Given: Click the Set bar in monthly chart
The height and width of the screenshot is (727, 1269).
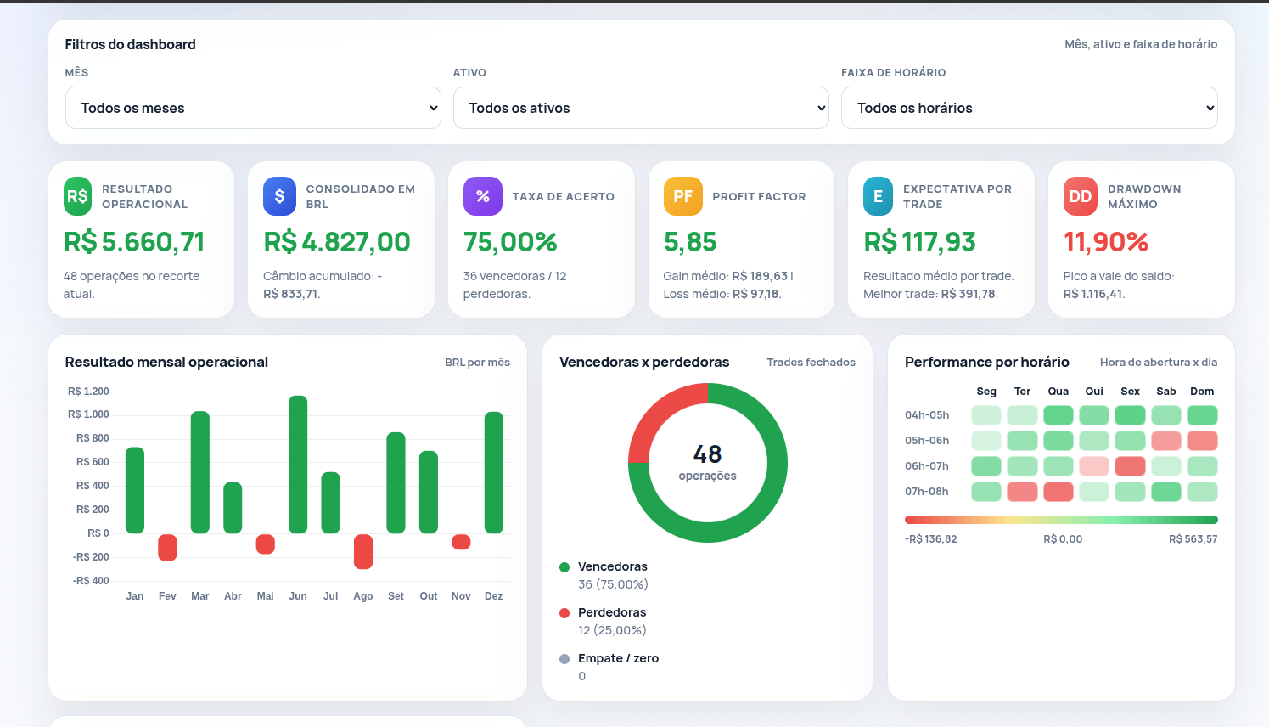Looking at the screenshot, I should tap(396, 482).
